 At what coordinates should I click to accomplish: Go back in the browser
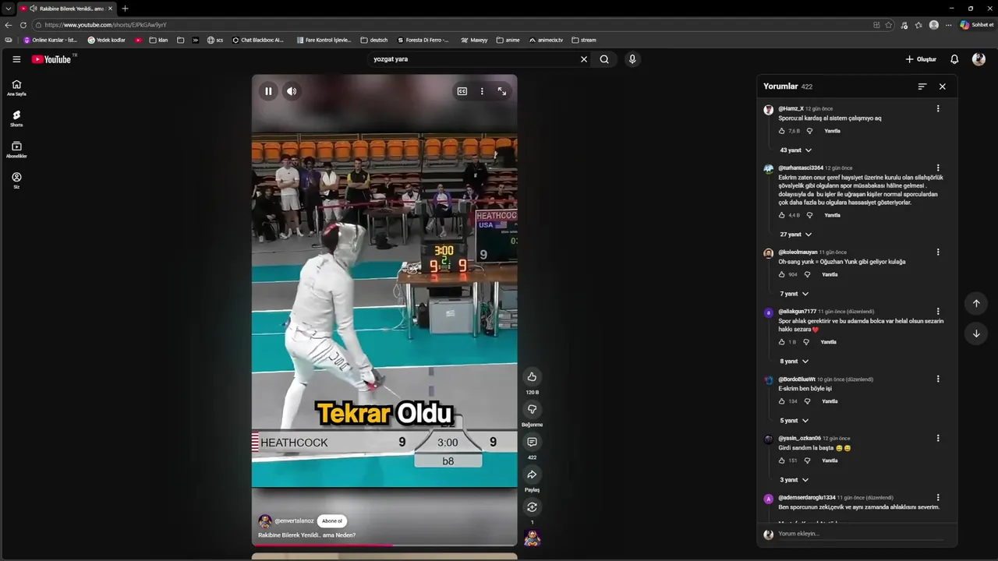pyautogui.click(x=9, y=25)
